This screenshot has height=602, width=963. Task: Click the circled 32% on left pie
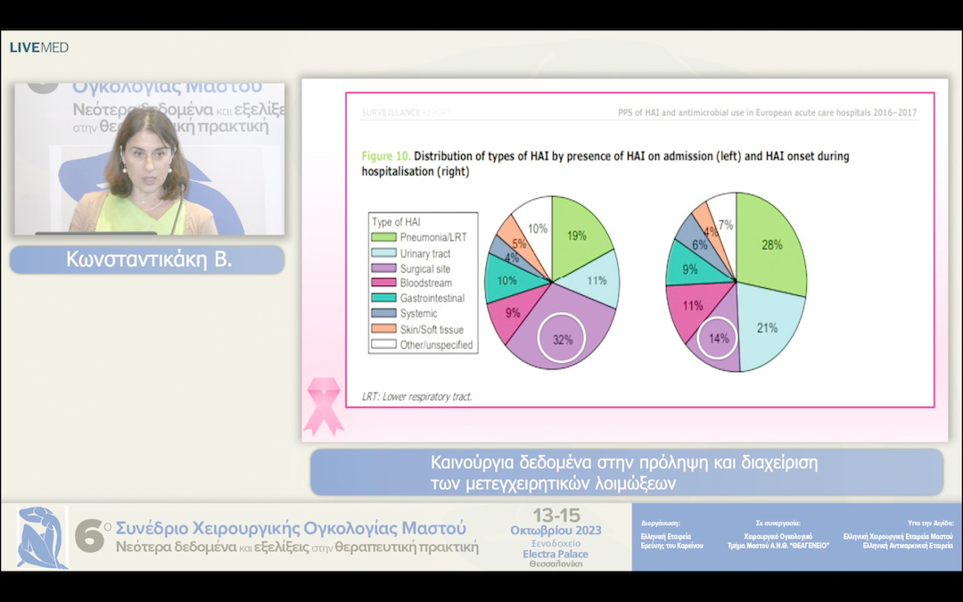pos(563,339)
